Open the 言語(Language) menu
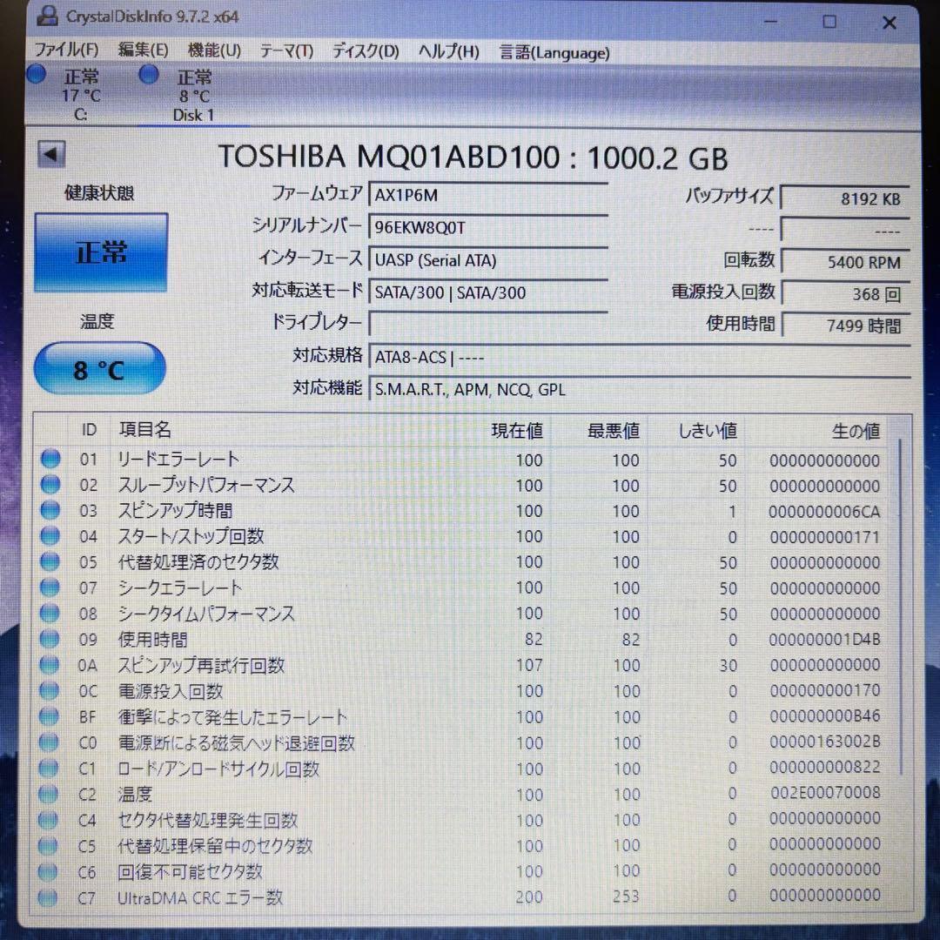The width and height of the screenshot is (940, 940). point(554,53)
